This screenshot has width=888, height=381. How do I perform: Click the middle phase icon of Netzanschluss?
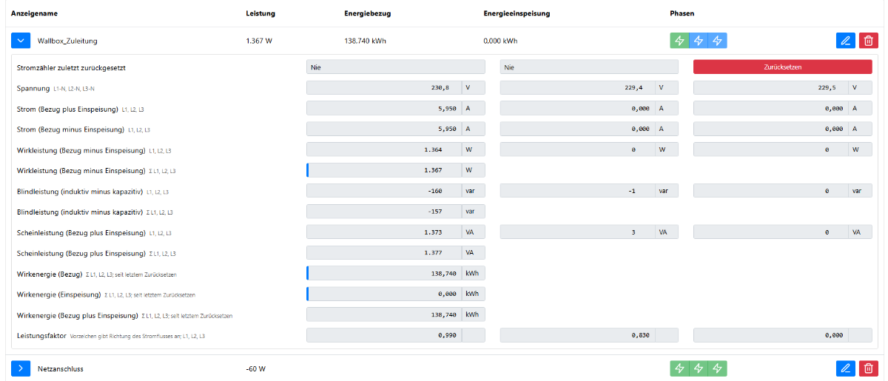699,368
